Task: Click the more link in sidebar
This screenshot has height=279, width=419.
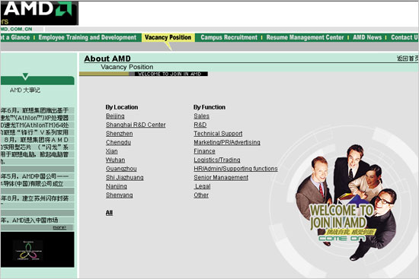Action: tap(59, 227)
